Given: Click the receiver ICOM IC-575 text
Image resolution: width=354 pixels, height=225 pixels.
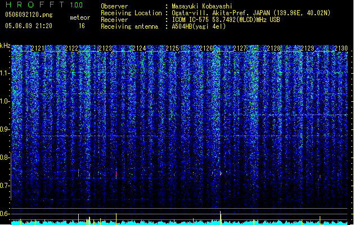Looking at the screenshot, I should pos(226,20).
